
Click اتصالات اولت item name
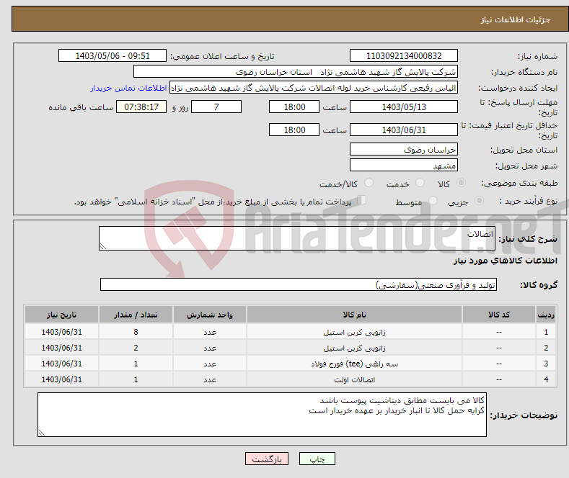pos(354,380)
